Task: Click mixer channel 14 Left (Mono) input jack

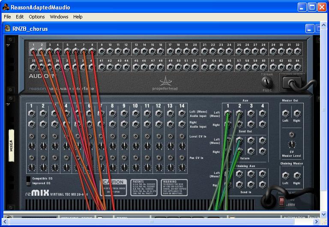Action: coord(182,113)
